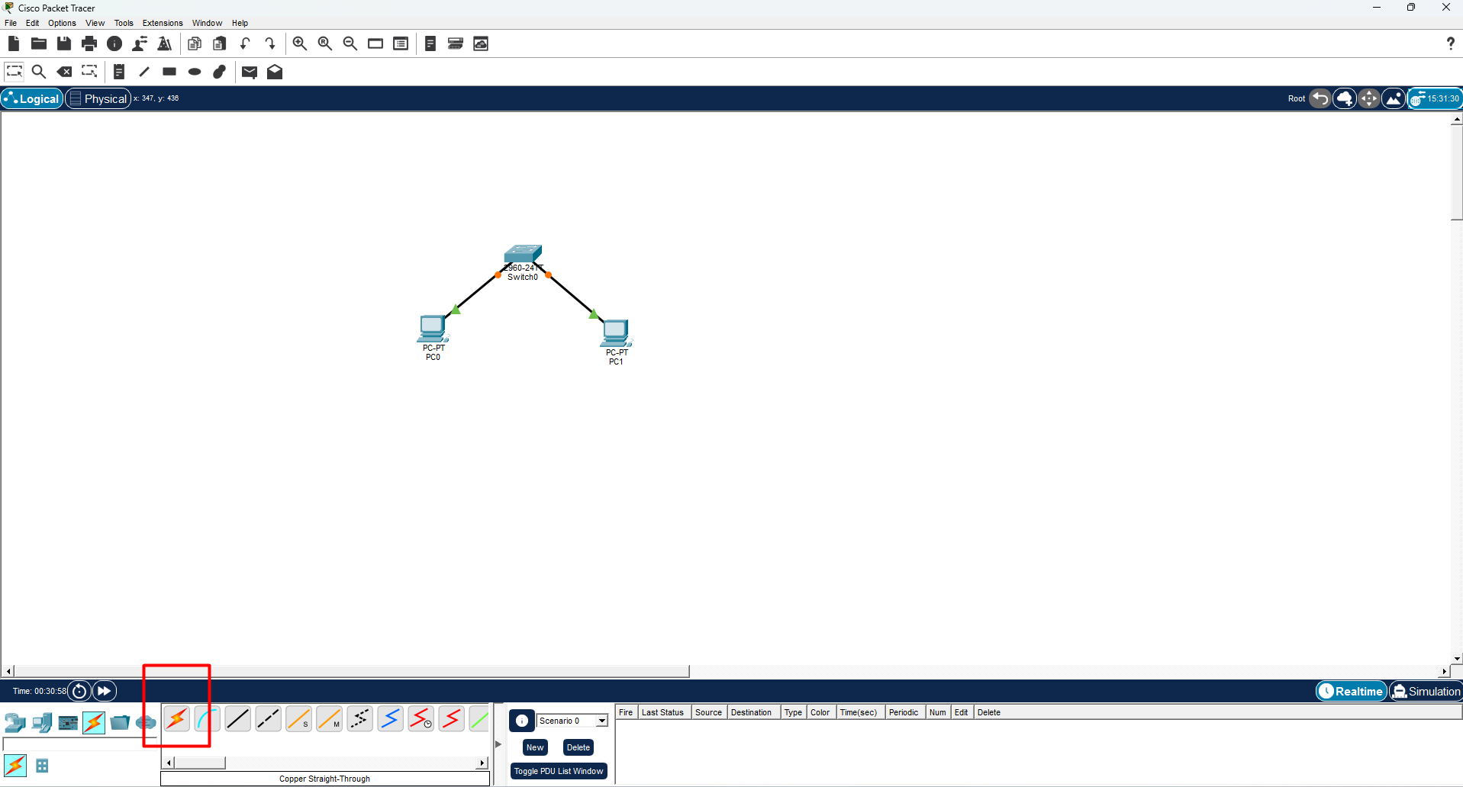Add Complex PDU open envelope
Screen dimensions: 1463x787
pos(275,72)
